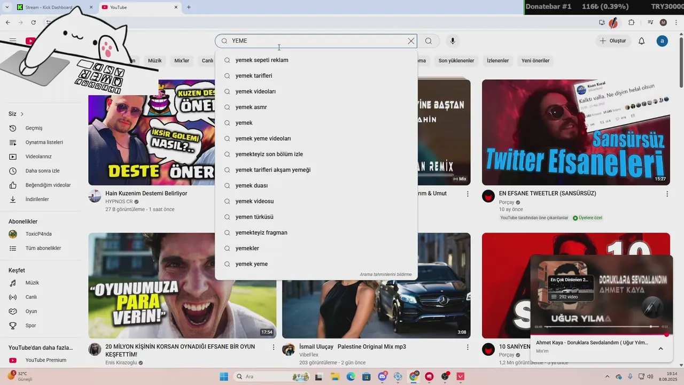
Task: Start voice search with the microphone
Action: [453, 41]
